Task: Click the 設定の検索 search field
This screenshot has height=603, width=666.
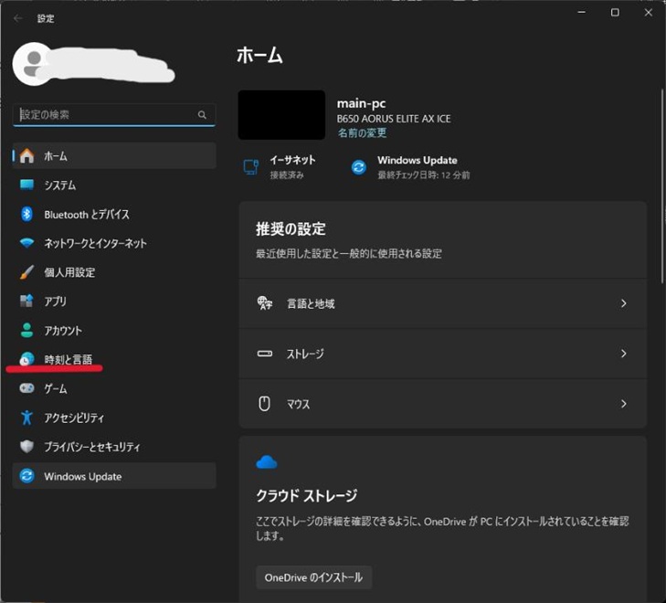Action: pos(105,115)
